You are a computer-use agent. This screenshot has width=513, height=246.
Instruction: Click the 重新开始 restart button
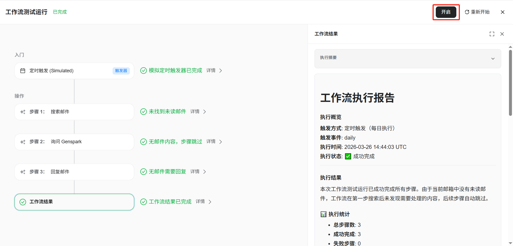[x=477, y=12]
